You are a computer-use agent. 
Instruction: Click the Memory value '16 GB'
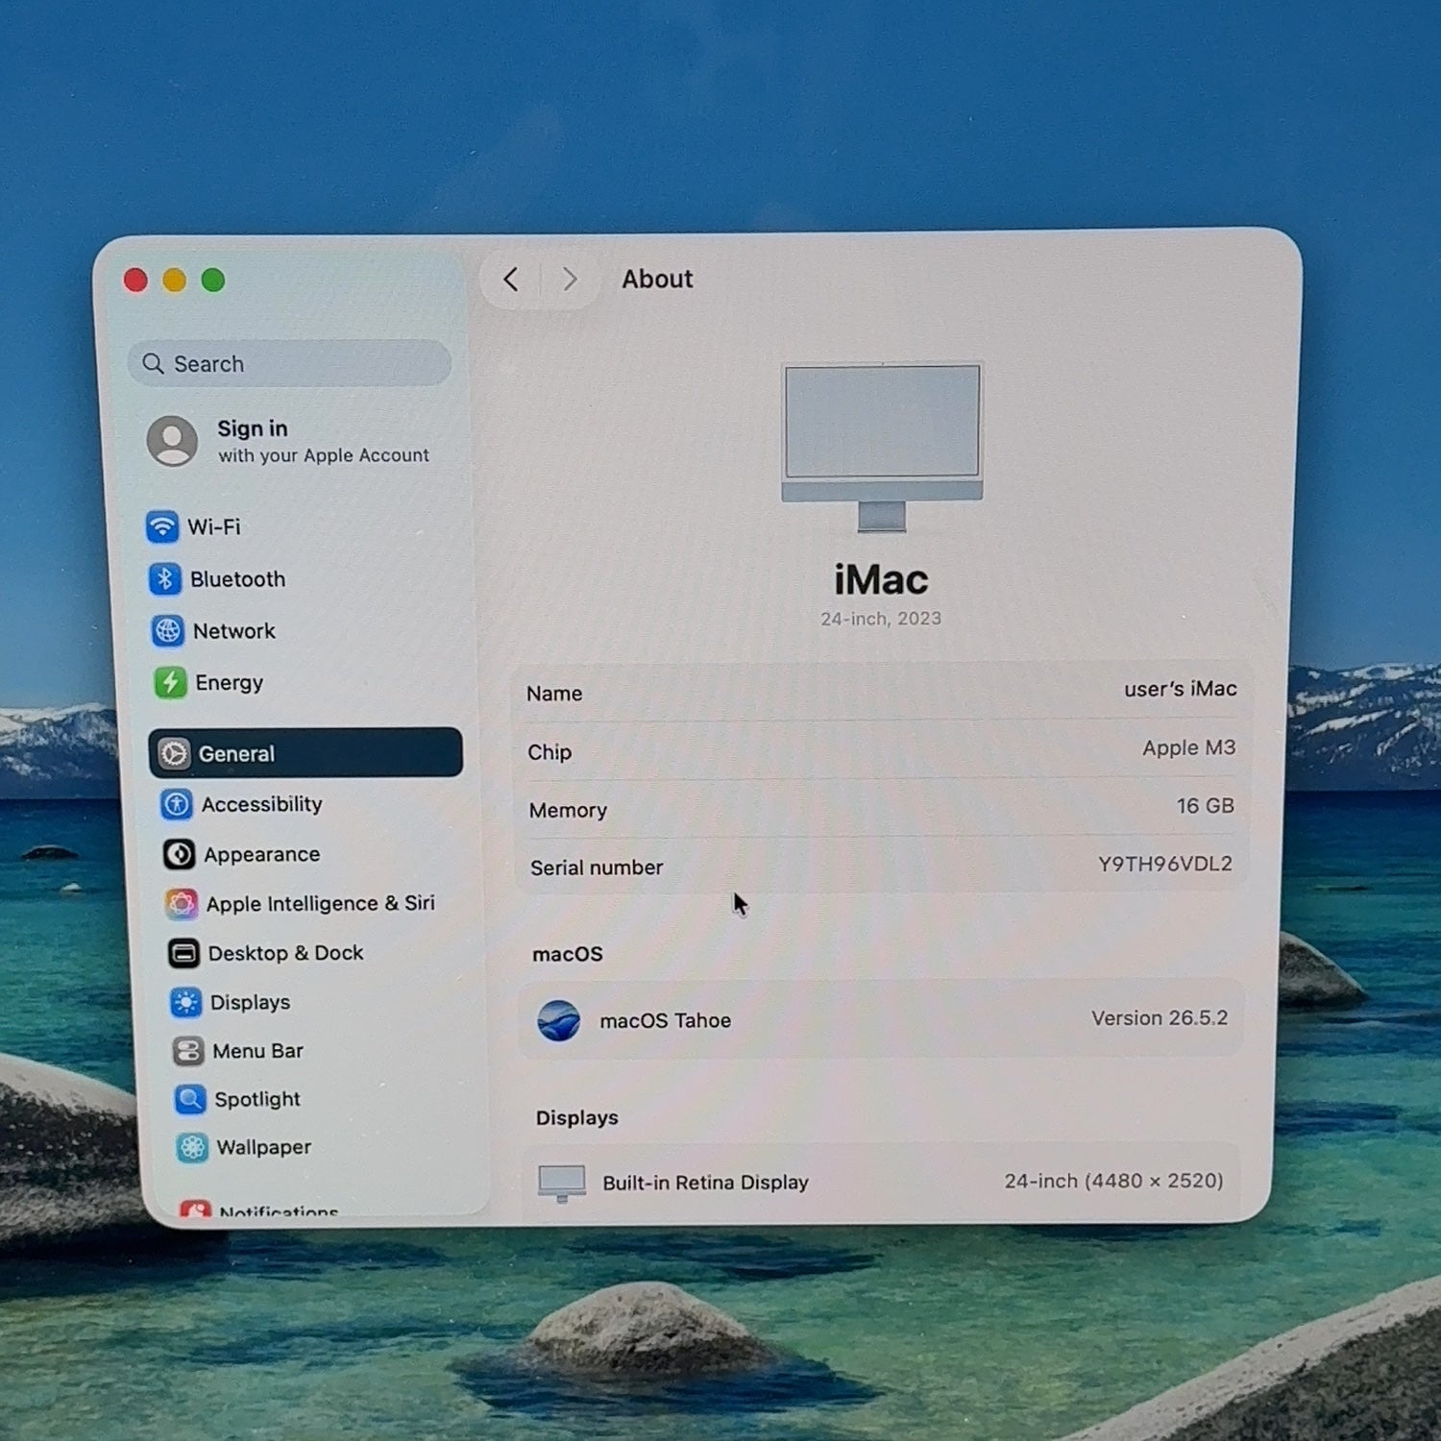coord(1206,806)
